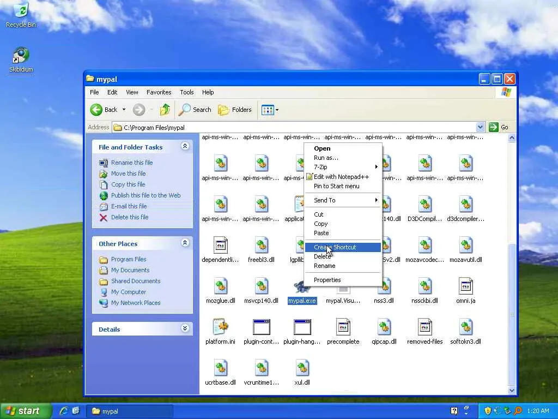Click Delete this file link
Image resolution: width=558 pixels, height=419 pixels.
coord(130,217)
